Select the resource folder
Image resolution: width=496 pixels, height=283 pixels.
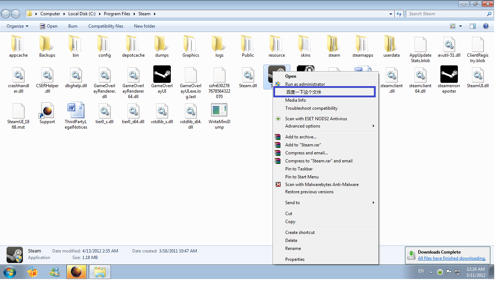tap(277, 47)
